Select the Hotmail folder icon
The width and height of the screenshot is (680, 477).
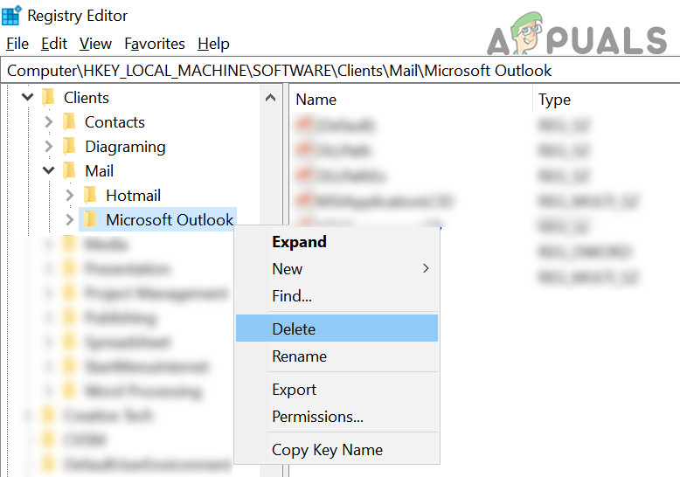pos(90,195)
